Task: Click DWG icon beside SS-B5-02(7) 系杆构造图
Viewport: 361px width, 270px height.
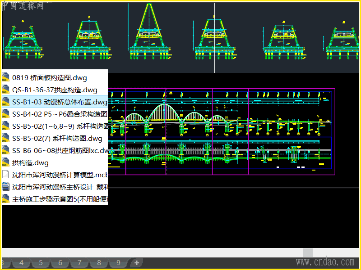Action: click(x=6, y=138)
